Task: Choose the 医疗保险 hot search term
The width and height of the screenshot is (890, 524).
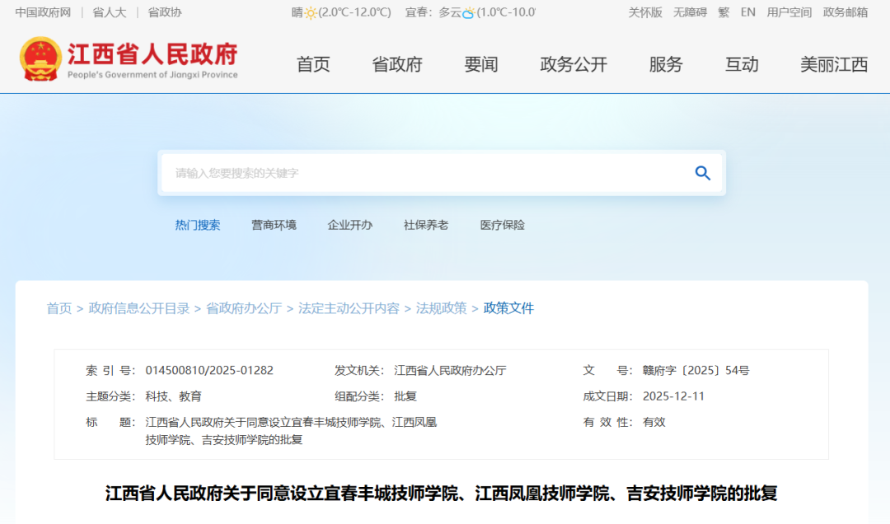Action: pos(503,225)
